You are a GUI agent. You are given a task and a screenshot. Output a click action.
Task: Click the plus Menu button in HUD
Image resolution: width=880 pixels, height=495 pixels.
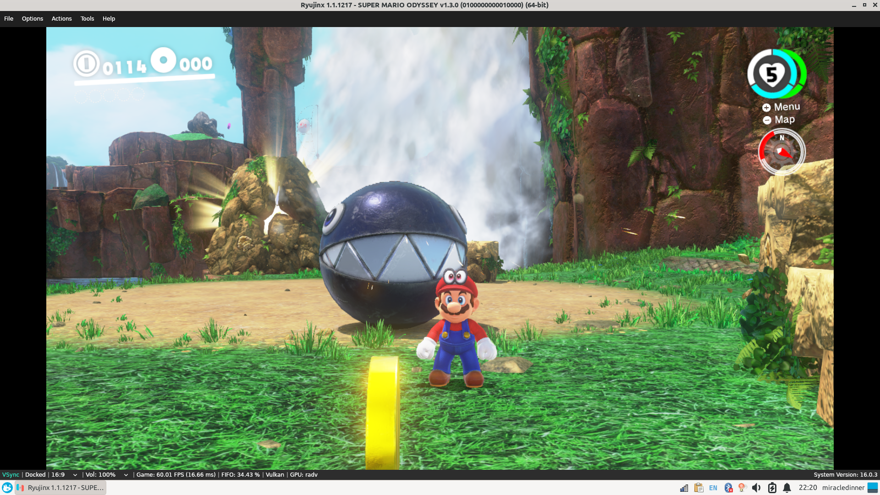(781, 107)
